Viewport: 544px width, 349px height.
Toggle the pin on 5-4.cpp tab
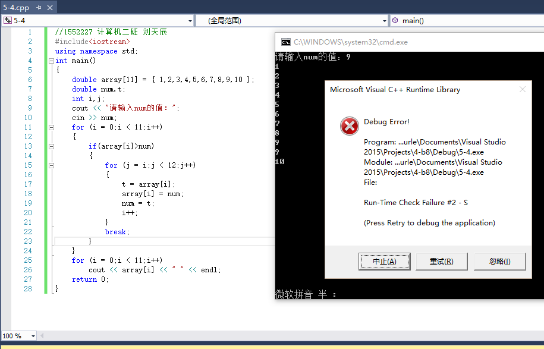coord(39,7)
